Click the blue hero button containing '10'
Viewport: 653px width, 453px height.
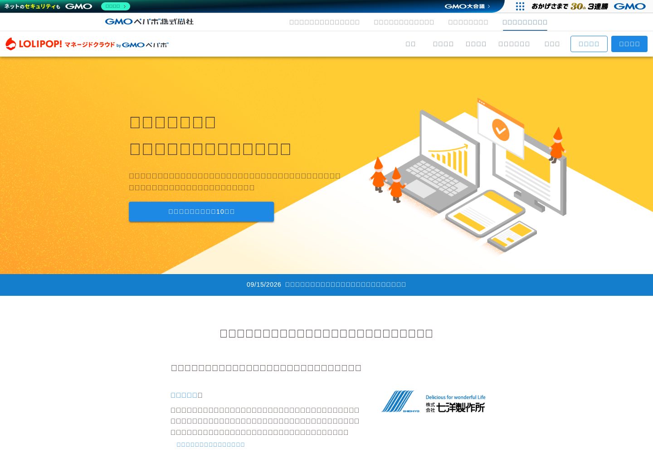pyautogui.click(x=201, y=212)
